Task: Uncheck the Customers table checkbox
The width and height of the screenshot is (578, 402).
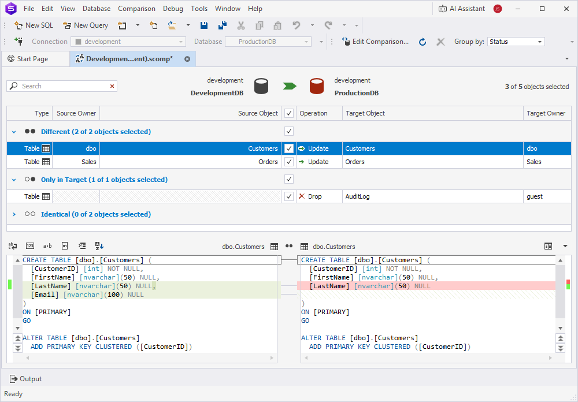Action: tap(289, 148)
